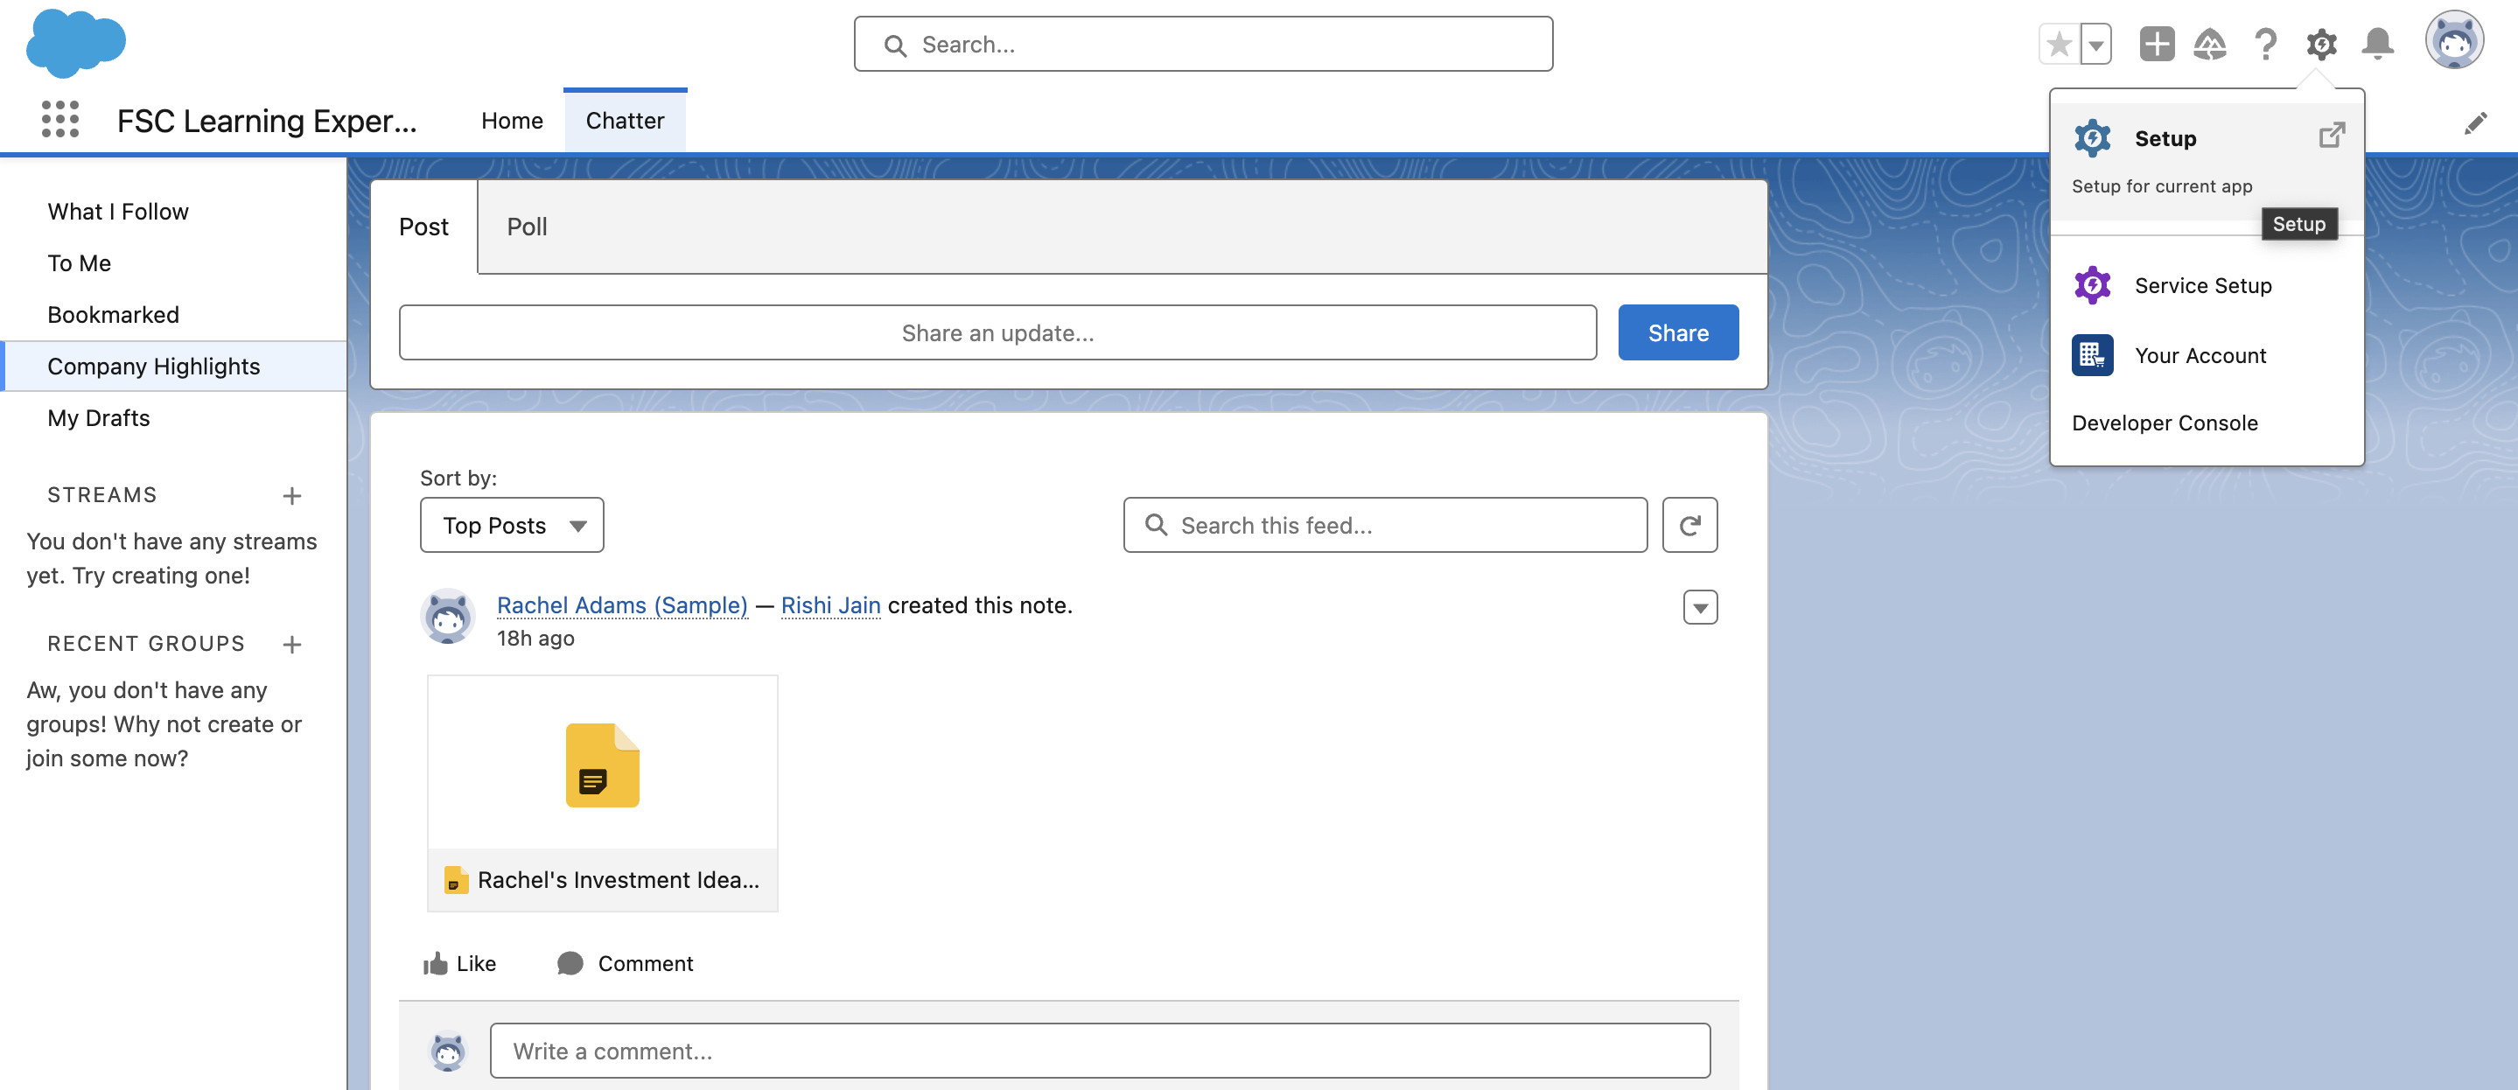Refresh the feed with the reload icon
Screen dimensions: 2518x1090
click(x=1689, y=525)
